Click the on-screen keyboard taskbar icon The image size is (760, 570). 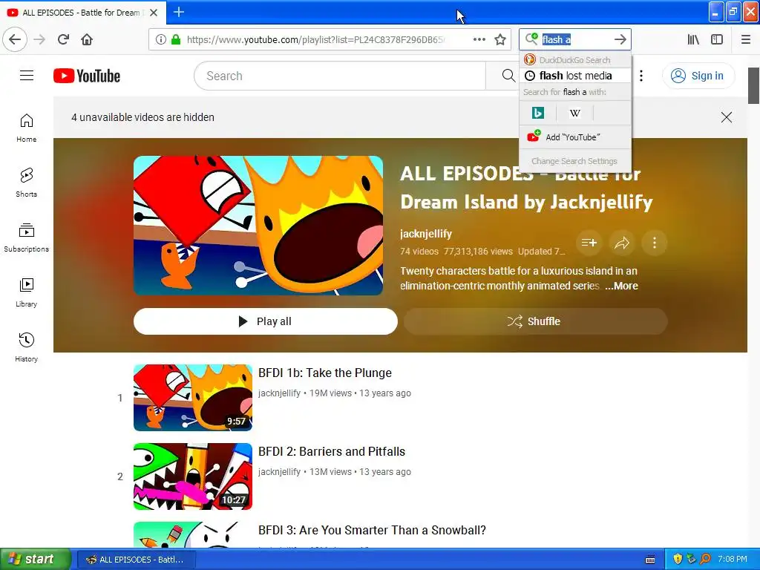tap(650, 560)
